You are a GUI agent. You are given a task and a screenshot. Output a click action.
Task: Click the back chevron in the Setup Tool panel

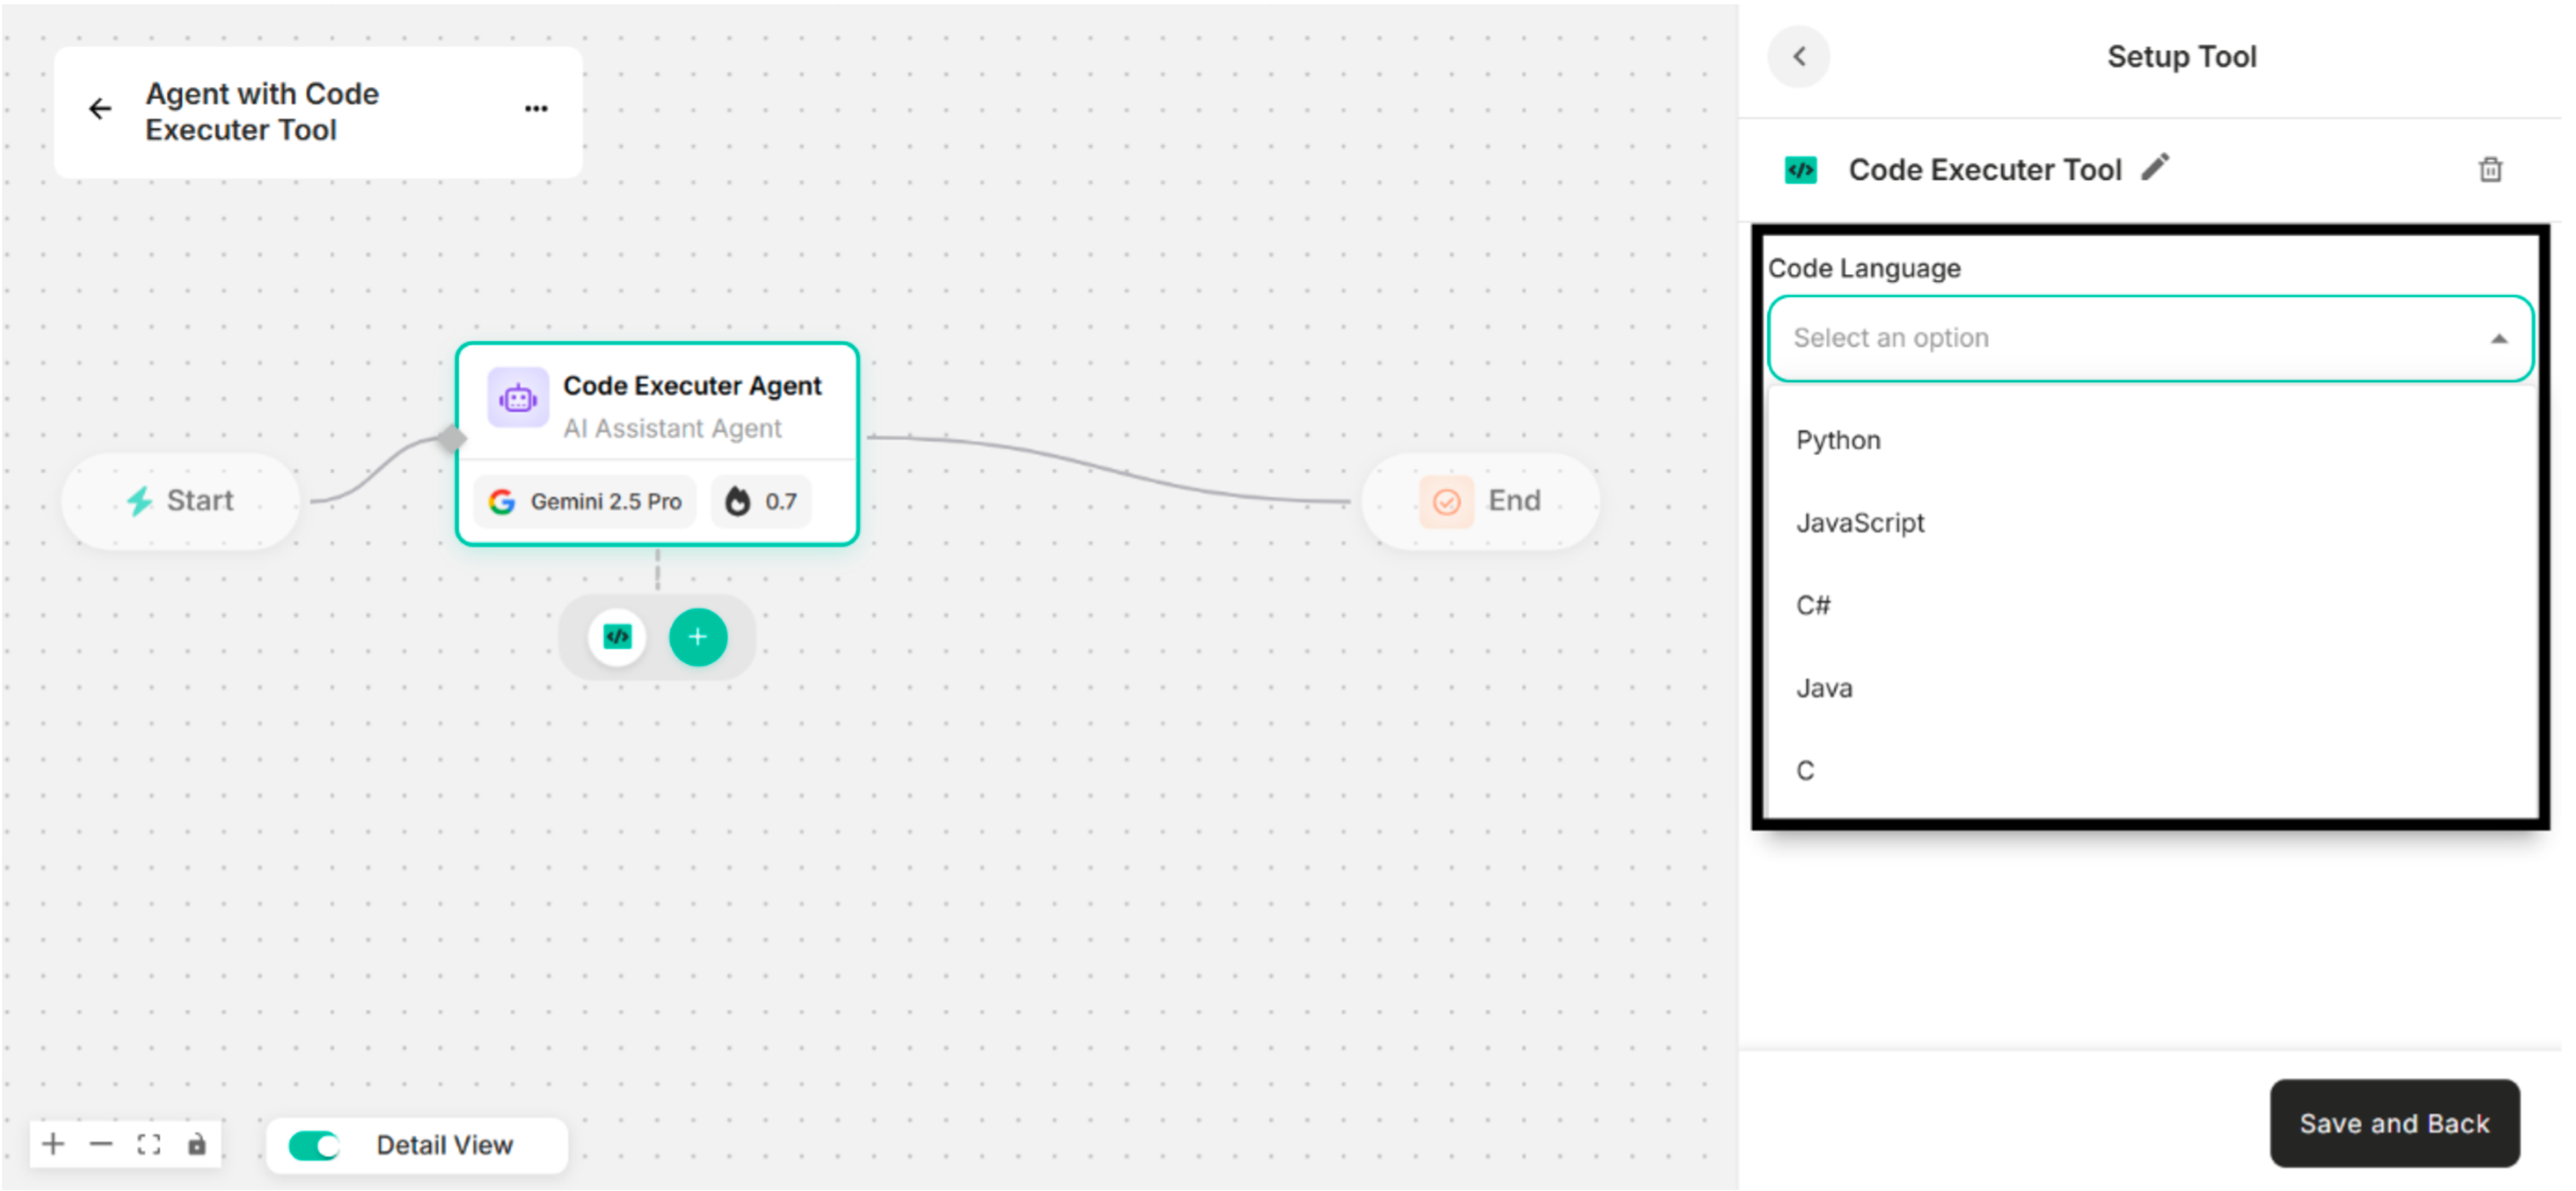coord(1798,57)
